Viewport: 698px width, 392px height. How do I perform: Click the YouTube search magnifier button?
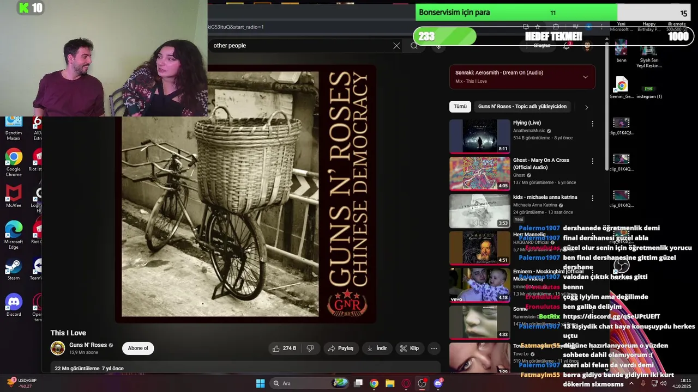414,46
